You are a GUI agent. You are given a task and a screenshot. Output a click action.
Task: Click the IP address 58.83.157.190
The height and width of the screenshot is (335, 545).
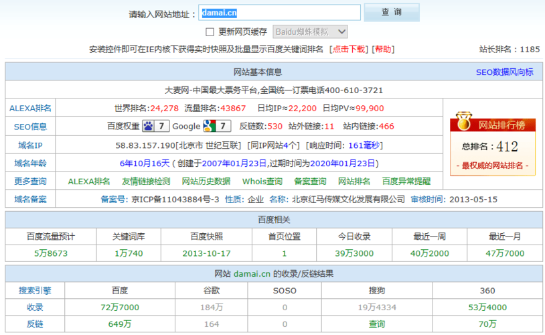click(x=145, y=145)
